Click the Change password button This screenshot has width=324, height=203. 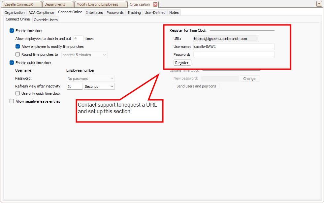click(249, 79)
